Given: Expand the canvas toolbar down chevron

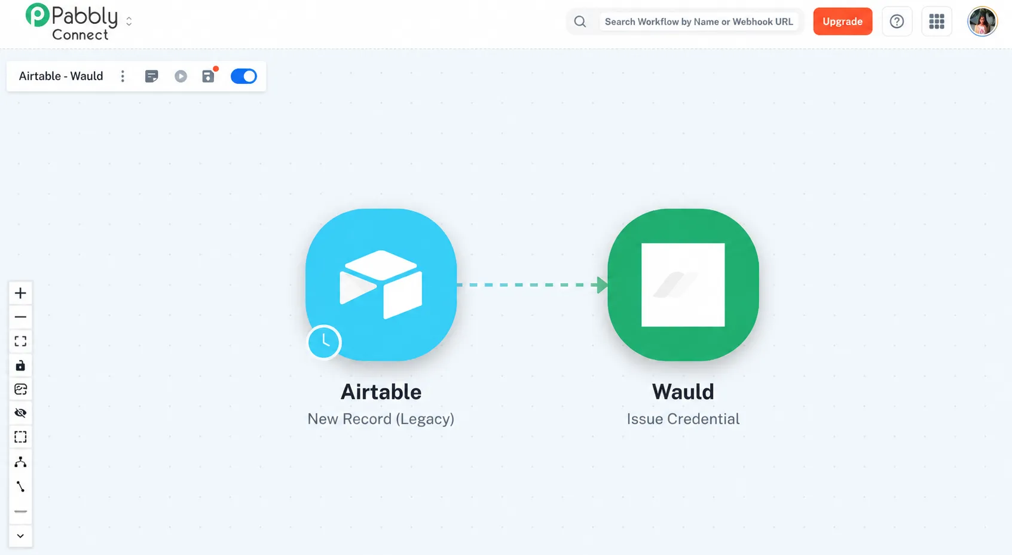Looking at the screenshot, I should 20,536.
